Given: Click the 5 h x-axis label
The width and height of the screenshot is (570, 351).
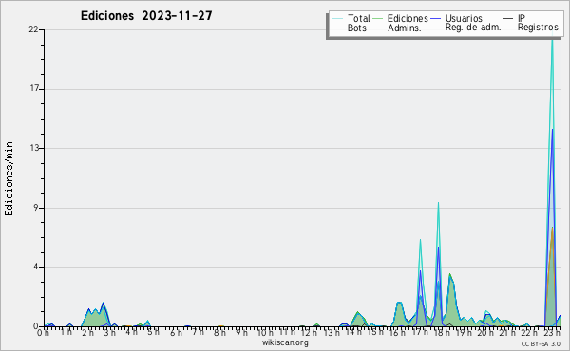Looking at the screenshot, I should tap(153, 332).
